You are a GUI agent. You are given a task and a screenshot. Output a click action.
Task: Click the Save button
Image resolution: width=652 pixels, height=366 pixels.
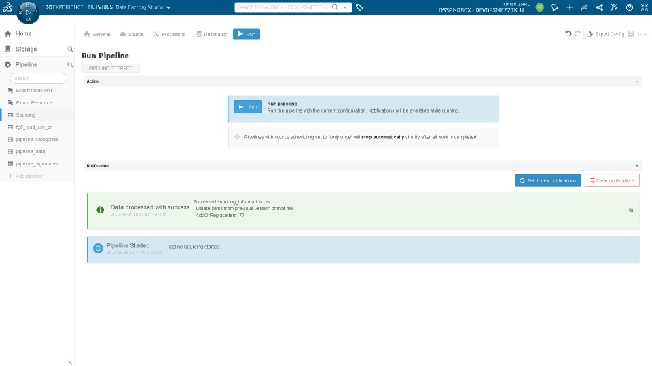[638, 34]
